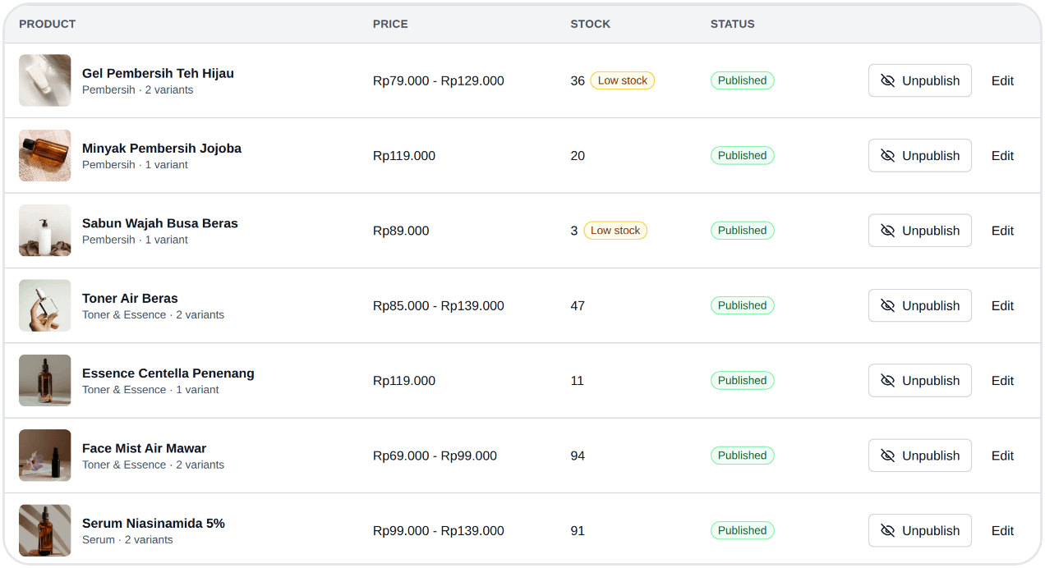
Task: Unpublish Gel Pembersih Teh Hijau product
Action: click(x=920, y=80)
